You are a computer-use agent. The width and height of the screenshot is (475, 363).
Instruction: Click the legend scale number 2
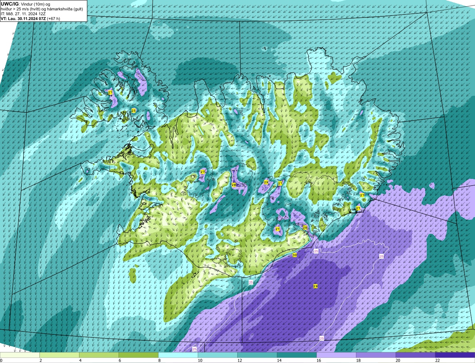[x=40, y=360]
